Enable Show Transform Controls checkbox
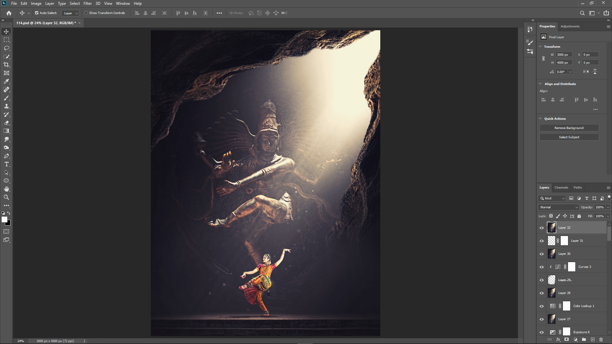This screenshot has height=344, width=612. pos(86,13)
